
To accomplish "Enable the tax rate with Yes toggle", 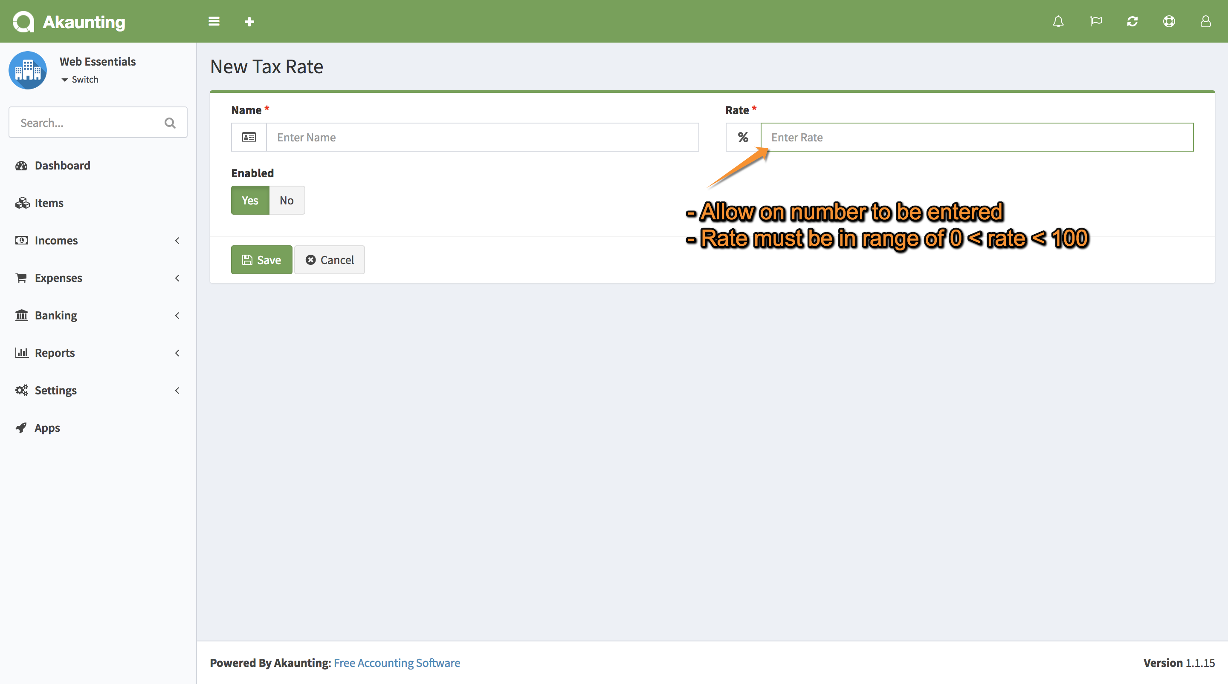I will (x=249, y=200).
